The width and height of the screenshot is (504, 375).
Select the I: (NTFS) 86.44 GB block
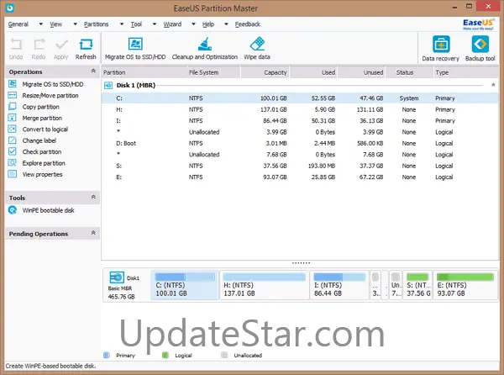coord(339,285)
